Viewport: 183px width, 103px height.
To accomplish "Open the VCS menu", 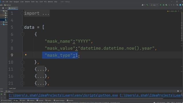I will click(45, 2).
